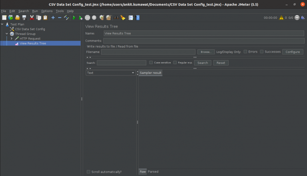Toggle the Successes checkbox

point(261,52)
